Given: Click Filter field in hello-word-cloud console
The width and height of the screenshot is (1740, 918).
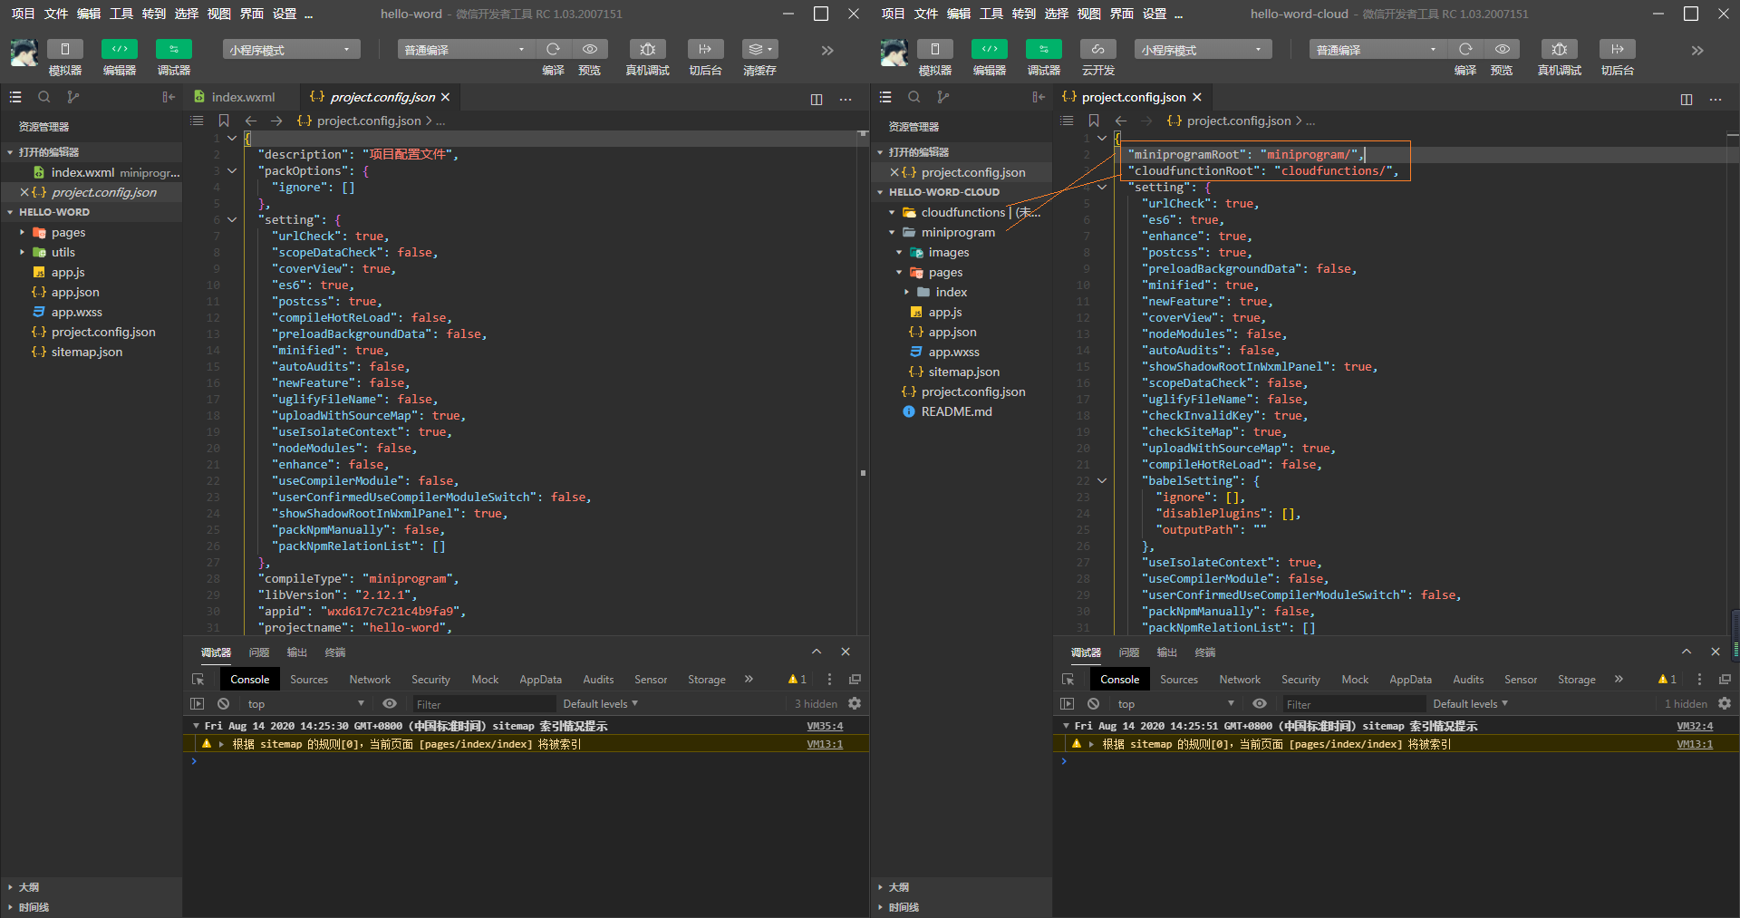Looking at the screenshot, I should pos(1354,704).
